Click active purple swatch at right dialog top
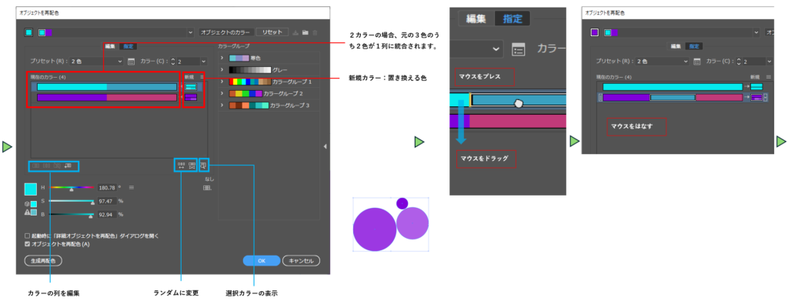 pyautogui.click(x=595, y=32)
